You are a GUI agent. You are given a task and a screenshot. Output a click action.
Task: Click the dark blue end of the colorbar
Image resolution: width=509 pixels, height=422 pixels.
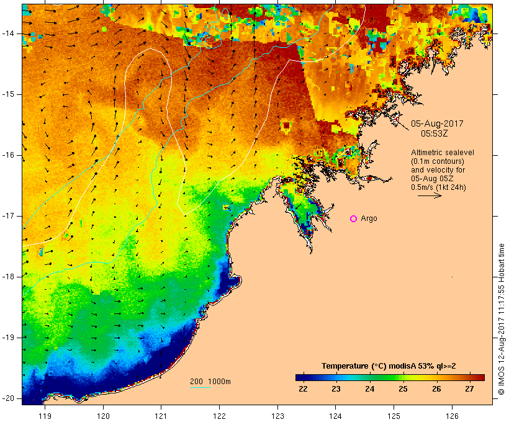[x=301, y=377]
